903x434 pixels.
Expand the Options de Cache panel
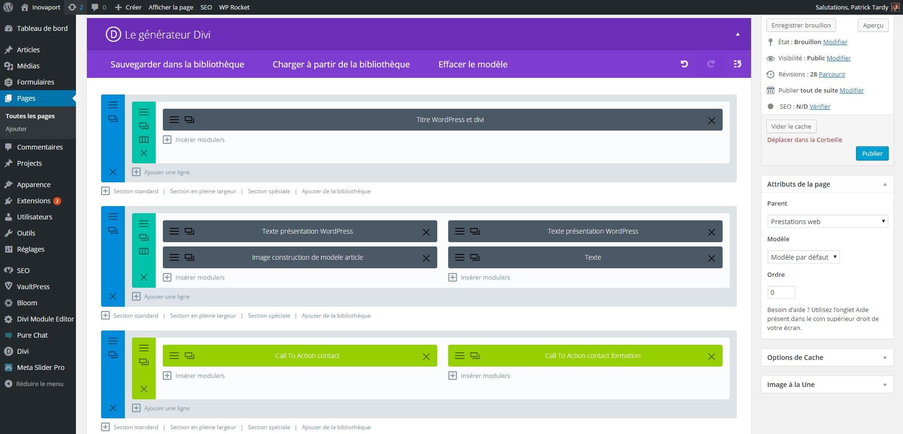pyautogui.click(x=884, y=358)
